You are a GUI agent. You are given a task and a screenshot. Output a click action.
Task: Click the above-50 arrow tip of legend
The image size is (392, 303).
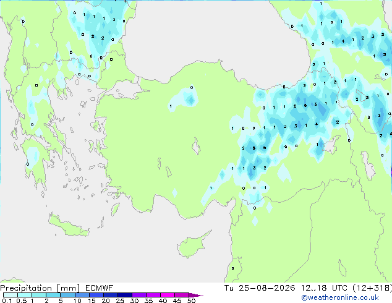(196, 295)
